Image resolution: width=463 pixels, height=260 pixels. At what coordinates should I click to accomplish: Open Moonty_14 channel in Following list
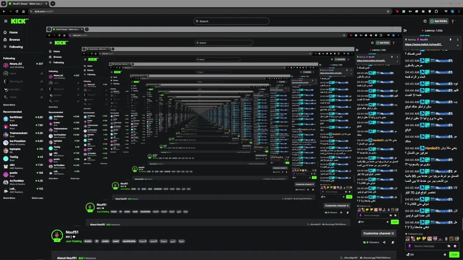pyautogui.click(x=22, y=81)
